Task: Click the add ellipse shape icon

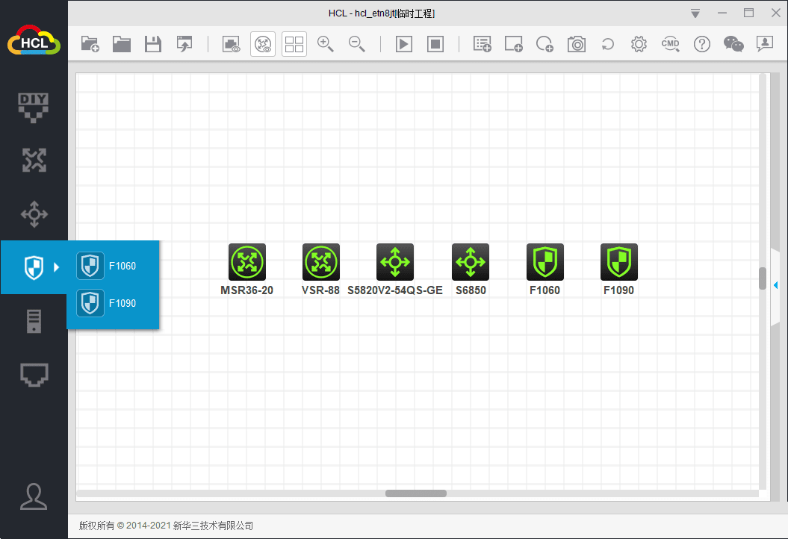Action: coord(545,44)
